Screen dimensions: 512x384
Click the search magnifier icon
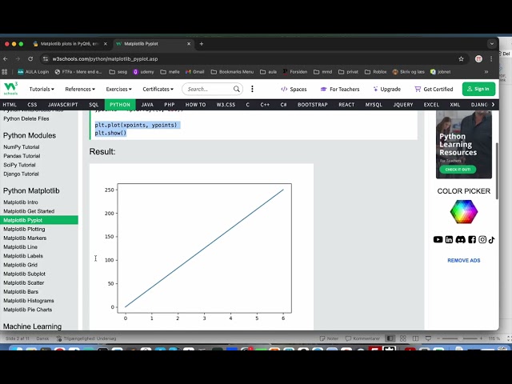click(x=237, y=89)
